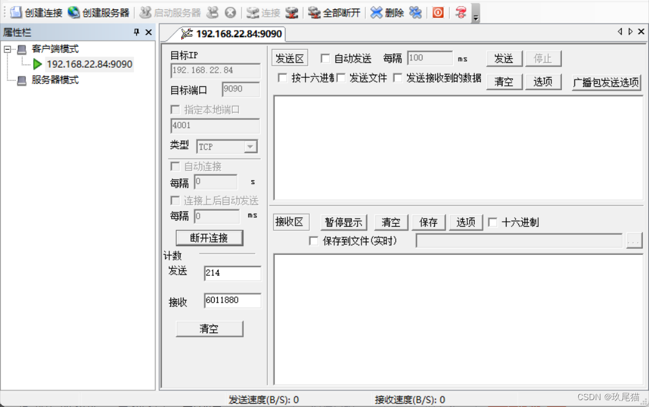
Task: Toggle 指定本地端口 checkbox
Action: tap(175, 109)
